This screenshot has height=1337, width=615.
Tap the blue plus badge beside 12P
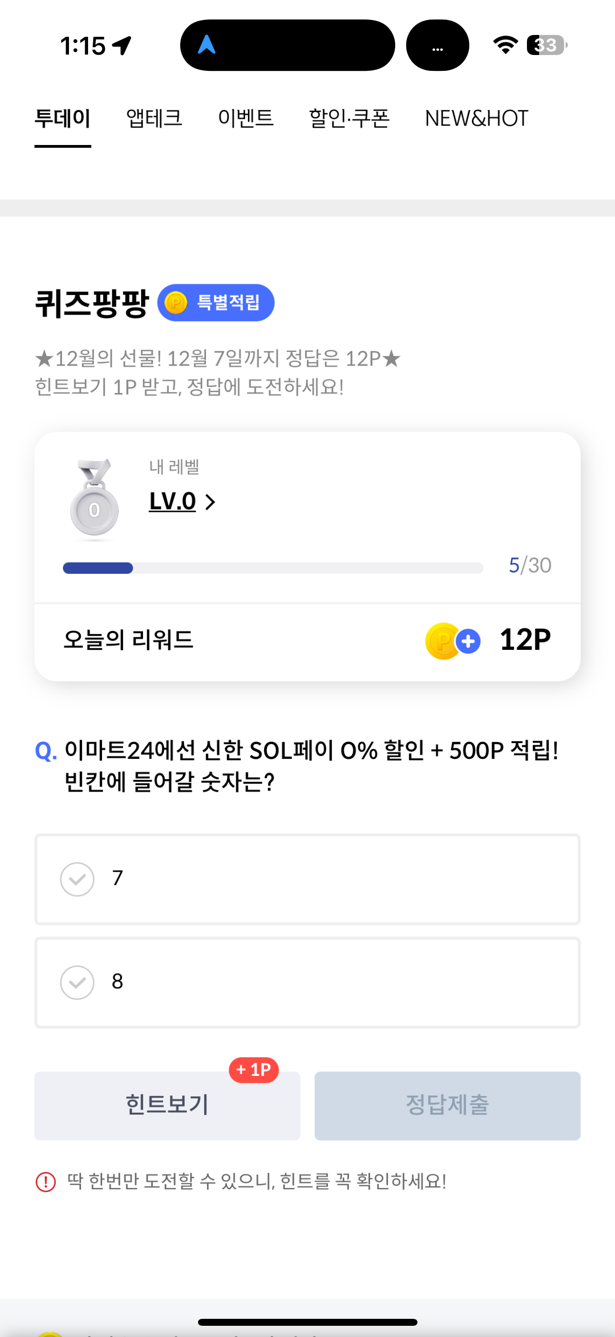coord(468,641)
